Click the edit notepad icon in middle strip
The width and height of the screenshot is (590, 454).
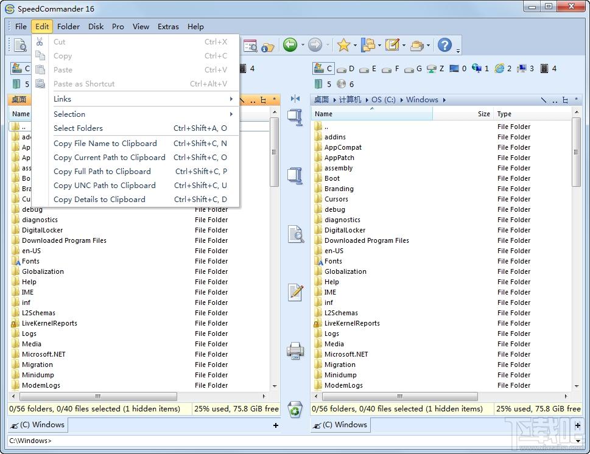tap(295, 293)
